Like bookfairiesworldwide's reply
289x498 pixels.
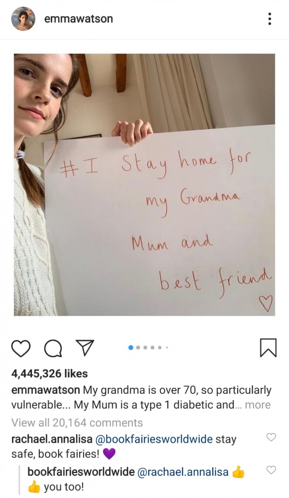pyautogui.click(x=271, y=470)
